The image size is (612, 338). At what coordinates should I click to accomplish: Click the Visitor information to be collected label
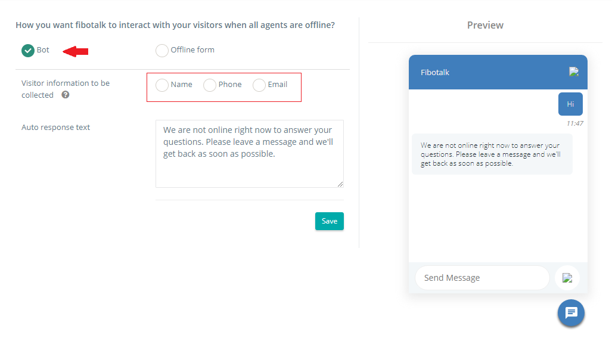coord(66,89)
